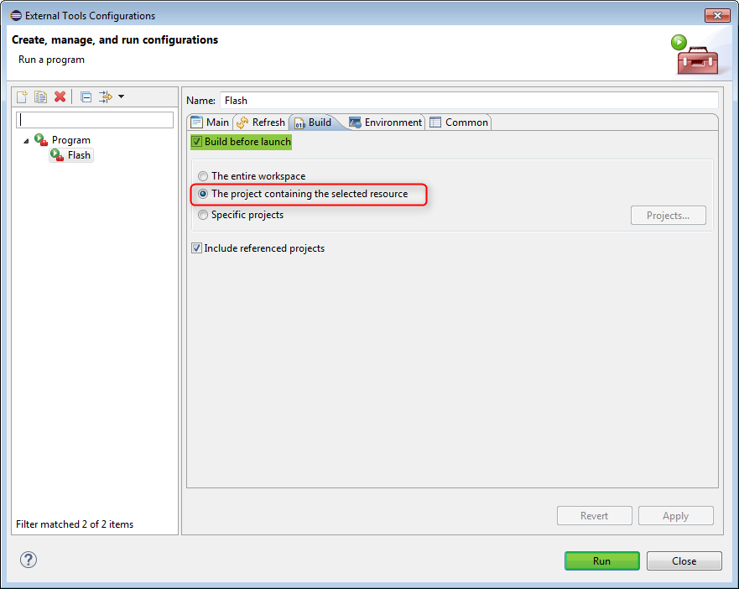The image size is (739, 589).
Task: Select the Flash configuration
Action: pos(71,155)
